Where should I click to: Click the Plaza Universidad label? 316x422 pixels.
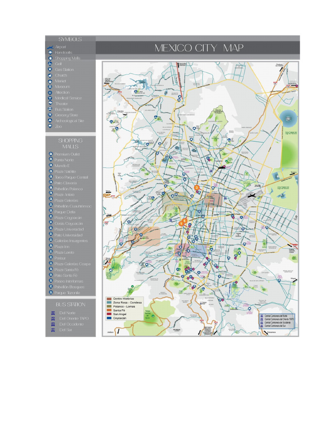(x=69, y=229)
